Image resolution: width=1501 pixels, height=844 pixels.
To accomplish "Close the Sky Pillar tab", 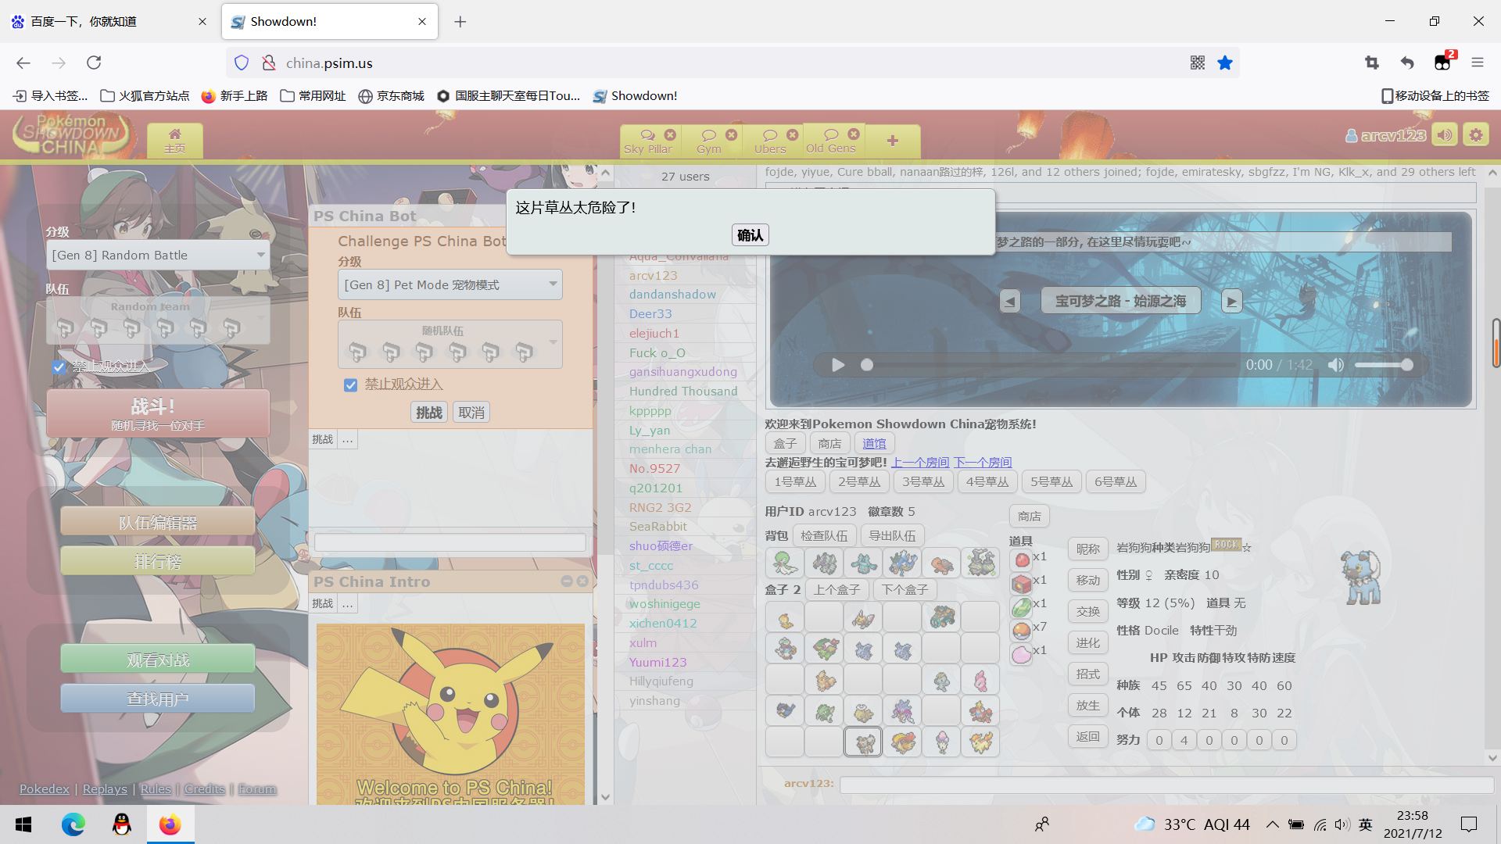I will tap(670, 134).
